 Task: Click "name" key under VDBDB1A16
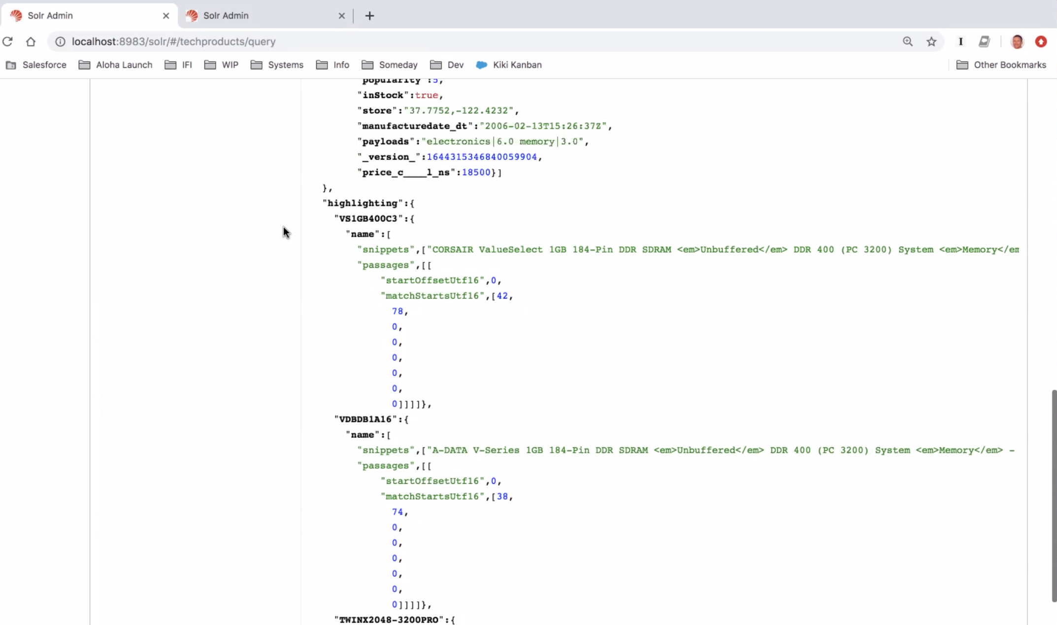click(x=363, y=435)
